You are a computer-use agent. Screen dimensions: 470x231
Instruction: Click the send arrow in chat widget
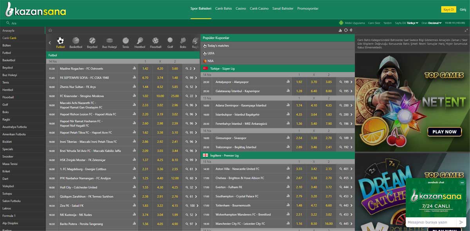tap(461, 222)
